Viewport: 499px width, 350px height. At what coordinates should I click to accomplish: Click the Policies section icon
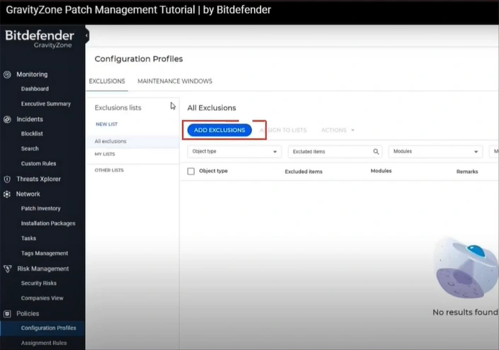[x=8, y=313]
